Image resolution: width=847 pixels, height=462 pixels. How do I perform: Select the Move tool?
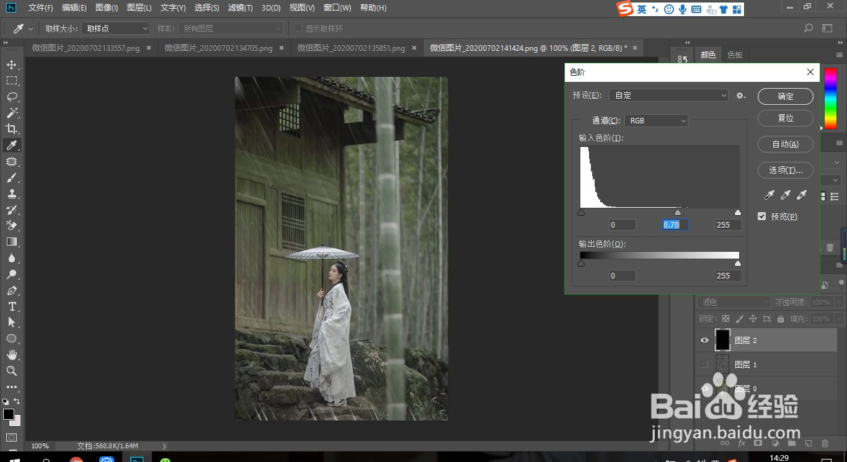click(x=11, y=64)
